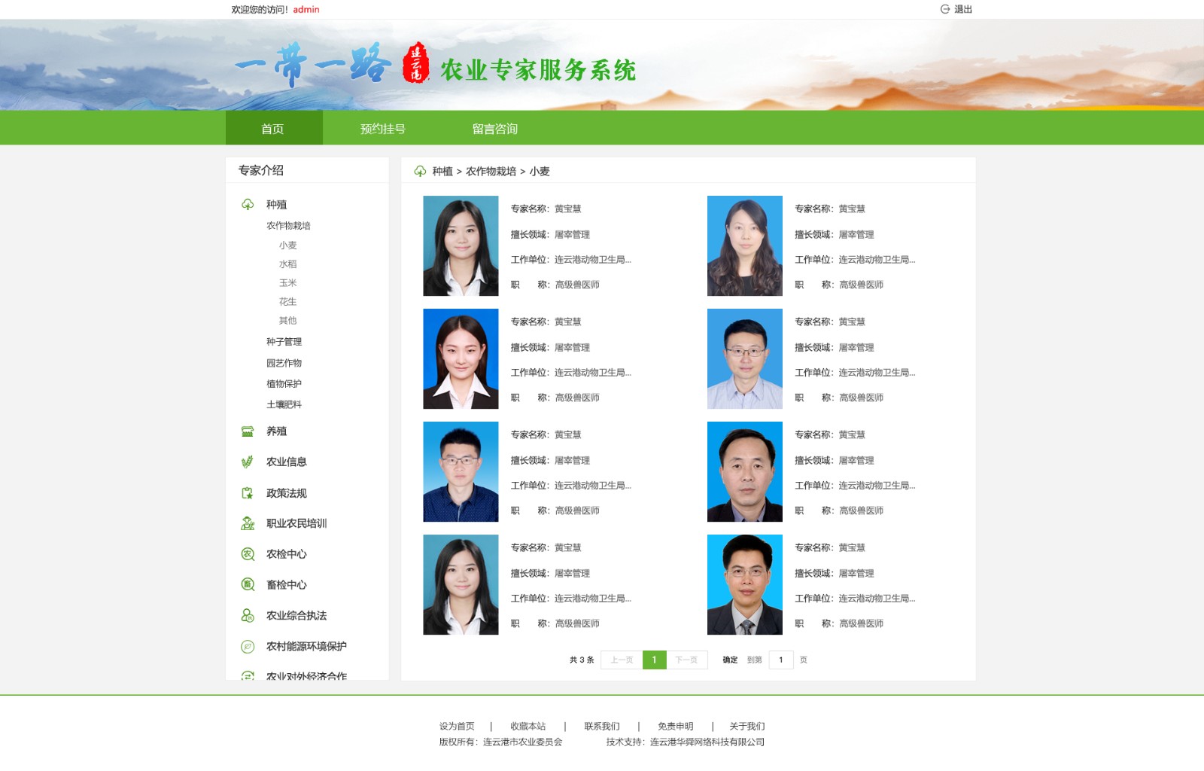Click the 农业信息 wheat icon

coord(248,462)
